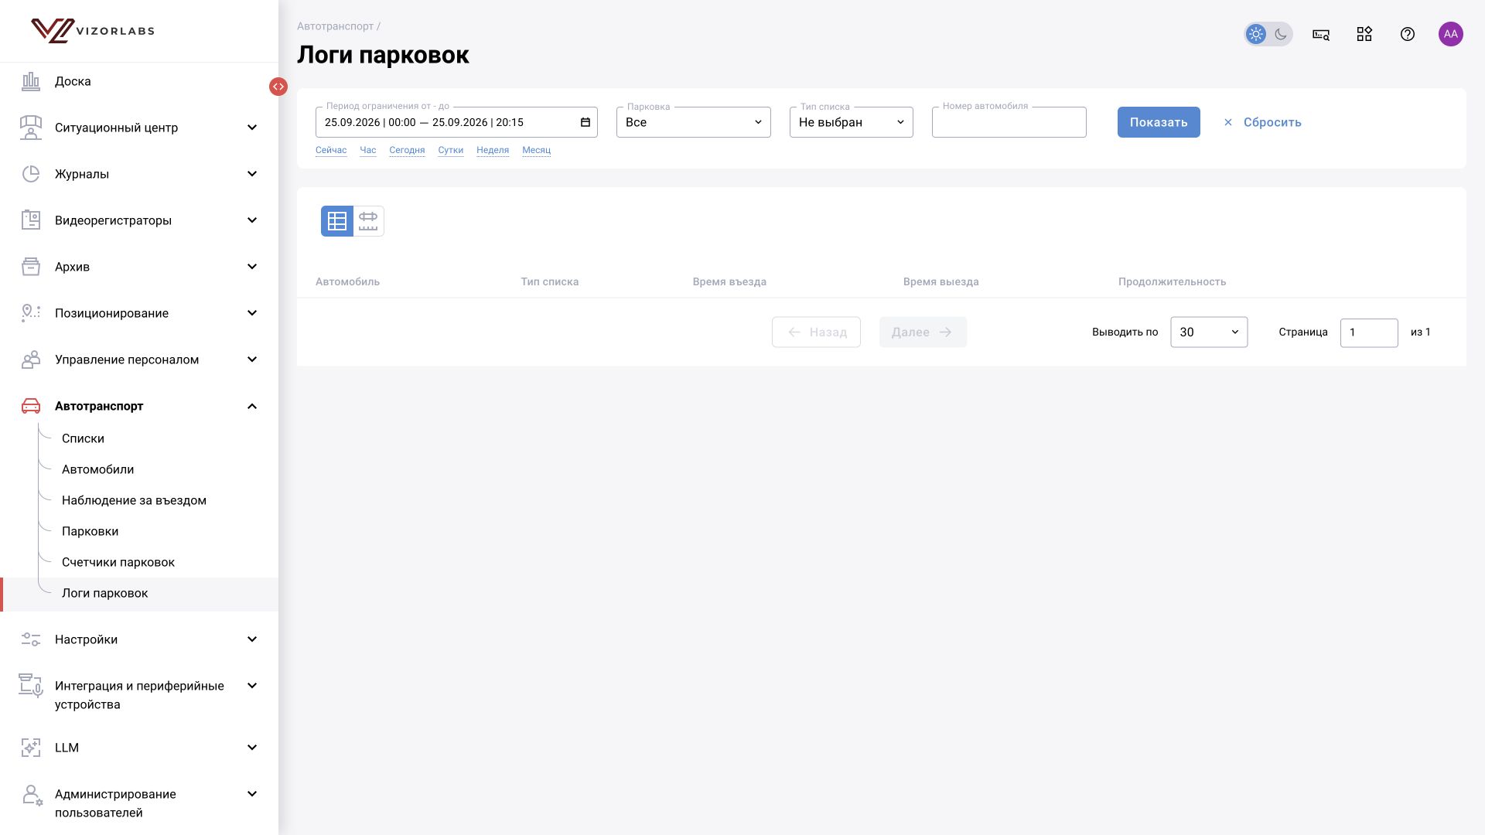Open the Автомобили submenu item

[x=98, y=469]
